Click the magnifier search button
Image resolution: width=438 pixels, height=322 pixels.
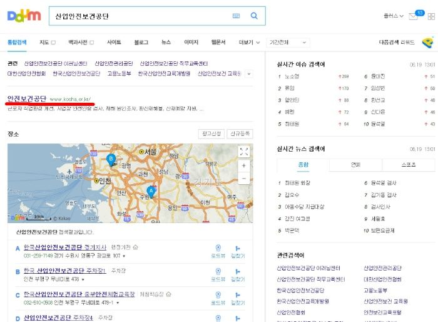(x=254, y=16)
